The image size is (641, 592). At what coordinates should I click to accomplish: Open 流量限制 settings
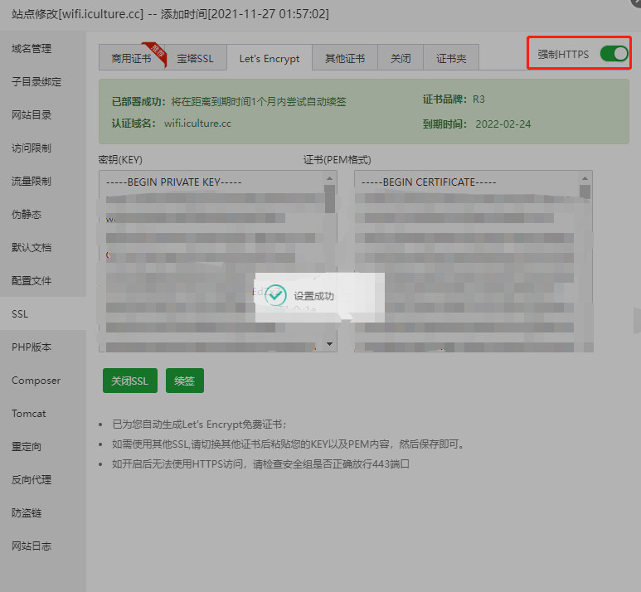pyautogui.click(x=32, y=181)
